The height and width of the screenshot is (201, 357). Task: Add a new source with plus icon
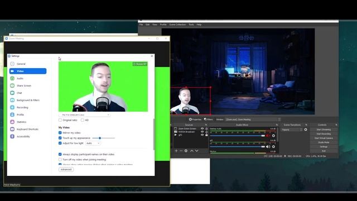click(176, 151)
